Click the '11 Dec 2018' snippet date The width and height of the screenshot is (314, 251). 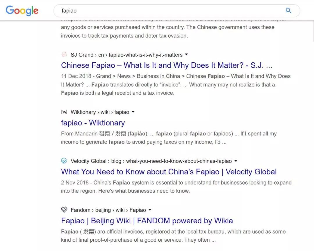click(x=76, y=76)
